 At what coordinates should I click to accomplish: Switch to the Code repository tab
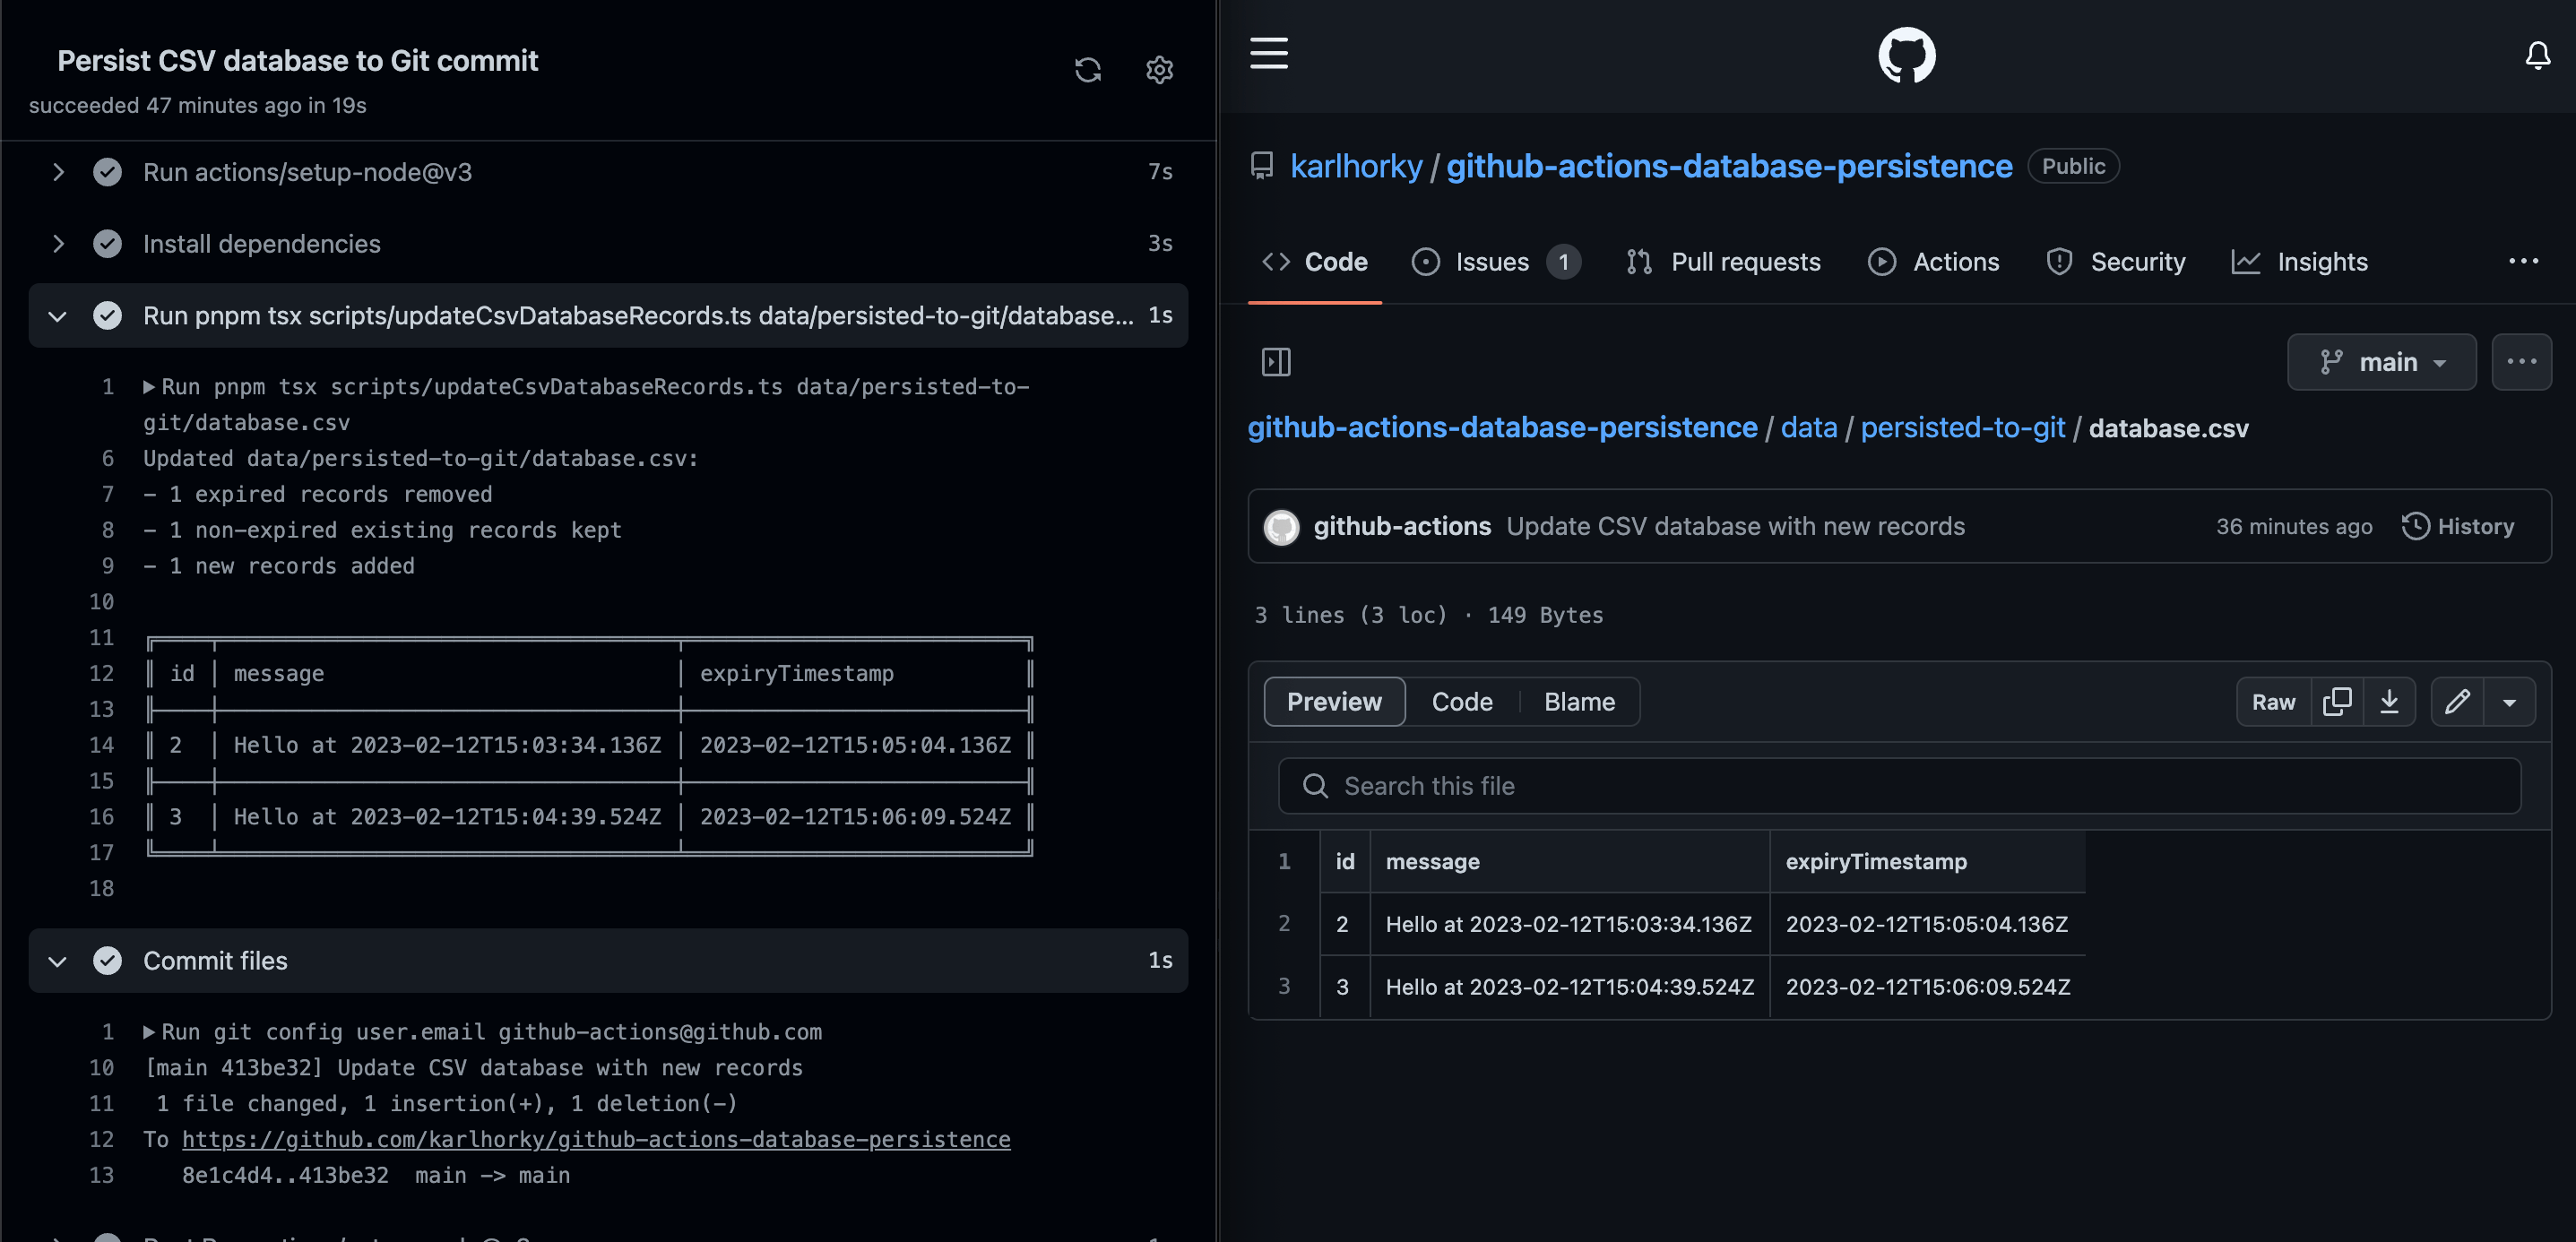(1315, 262)
